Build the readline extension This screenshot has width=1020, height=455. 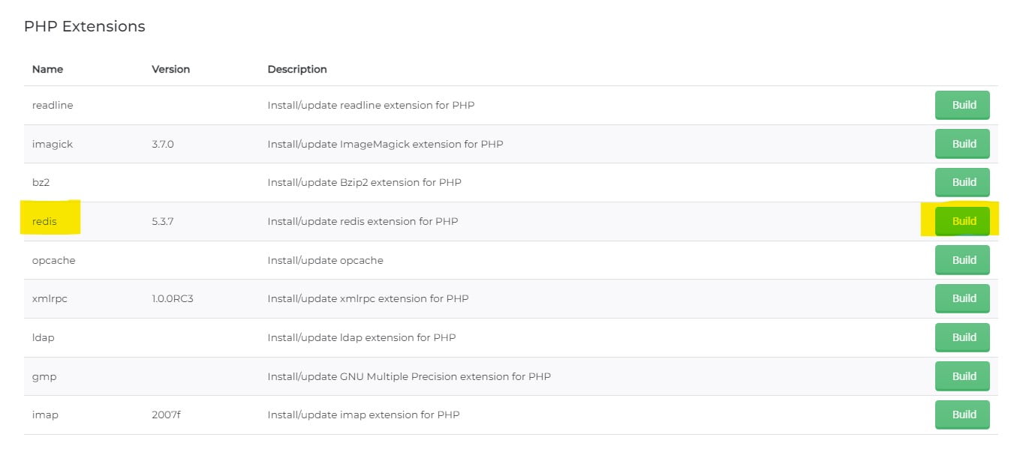click(x=962, y=105)
